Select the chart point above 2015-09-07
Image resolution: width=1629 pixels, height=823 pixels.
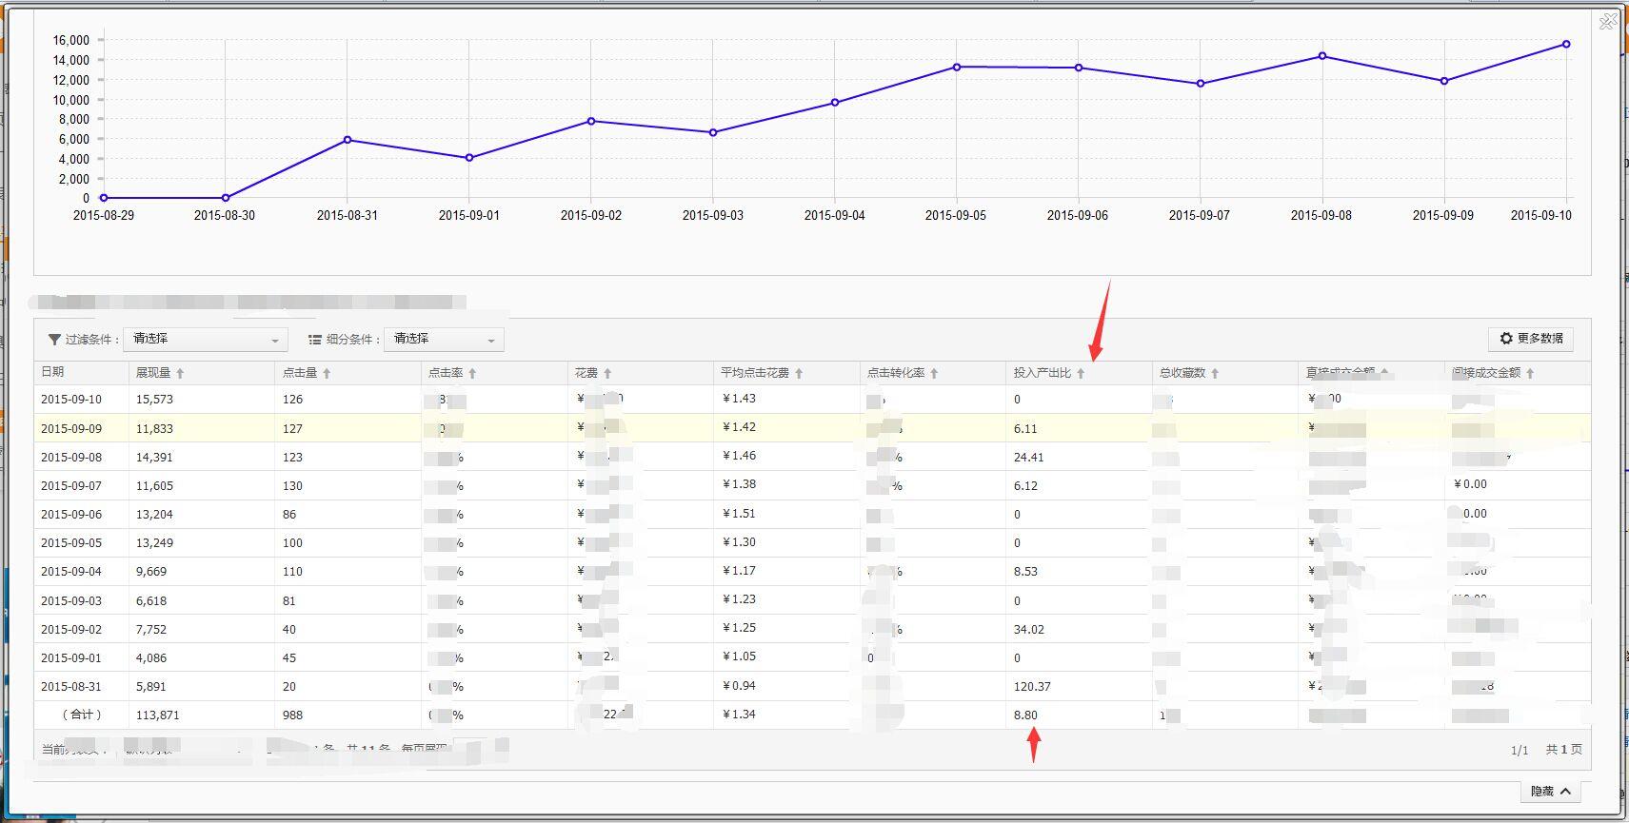(x=1201, y=84)
